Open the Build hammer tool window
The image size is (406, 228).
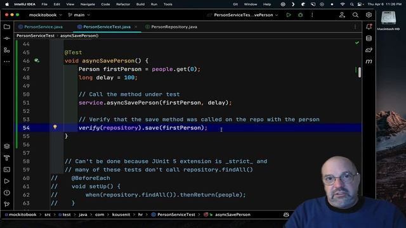coord(7,158)
